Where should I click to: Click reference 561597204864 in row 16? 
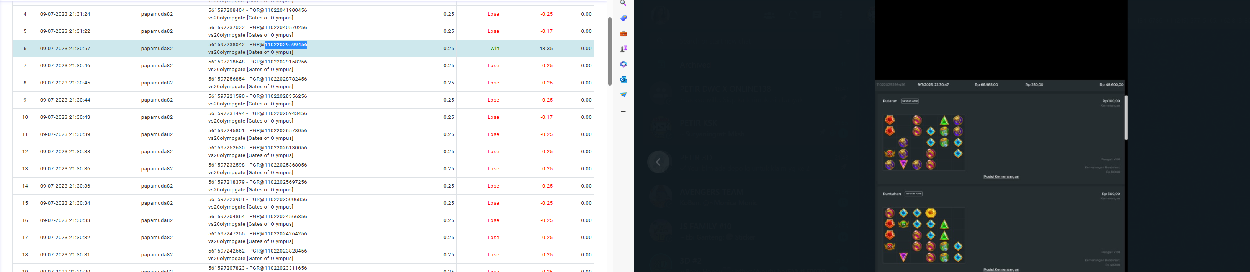click(227, 216)
